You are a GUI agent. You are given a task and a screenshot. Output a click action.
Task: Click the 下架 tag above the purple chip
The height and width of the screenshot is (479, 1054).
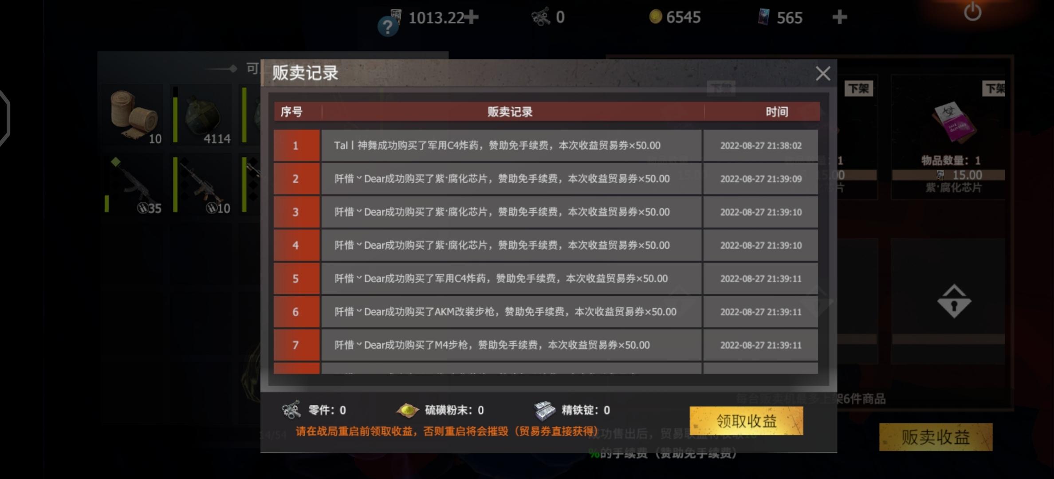click(x=994, y=89)
